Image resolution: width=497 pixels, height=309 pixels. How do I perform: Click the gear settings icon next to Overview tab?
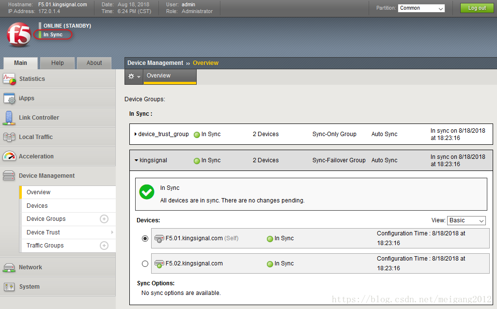coord(131,77)
